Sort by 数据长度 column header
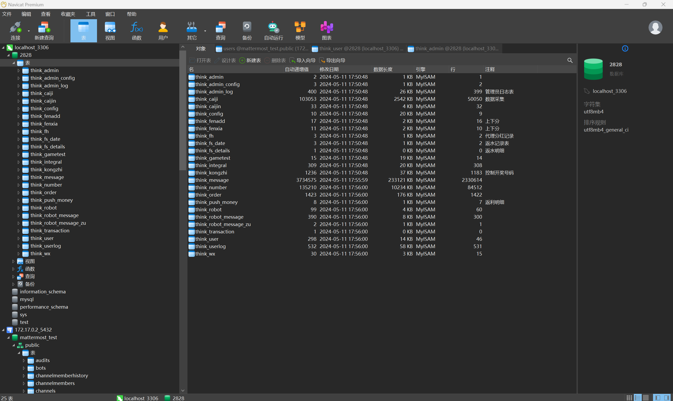 (x=393, y=69)
